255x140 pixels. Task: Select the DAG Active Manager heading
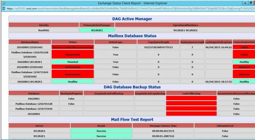pos(132,19)
